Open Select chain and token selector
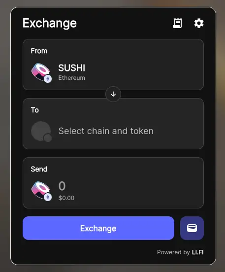 (113, 124)
